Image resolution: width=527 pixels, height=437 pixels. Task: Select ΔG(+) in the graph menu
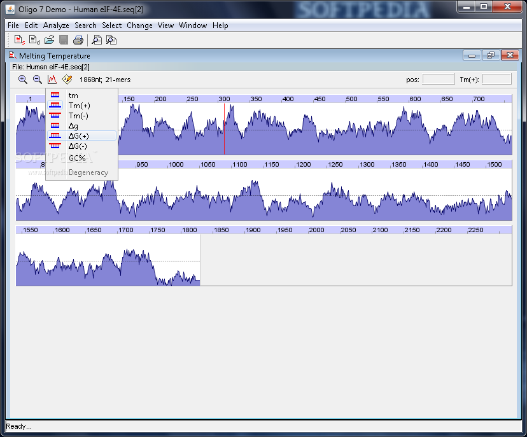[82, 135]
